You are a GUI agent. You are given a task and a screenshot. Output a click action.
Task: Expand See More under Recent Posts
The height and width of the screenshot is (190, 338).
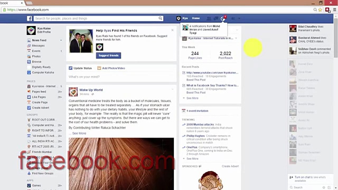click(192, 98)
